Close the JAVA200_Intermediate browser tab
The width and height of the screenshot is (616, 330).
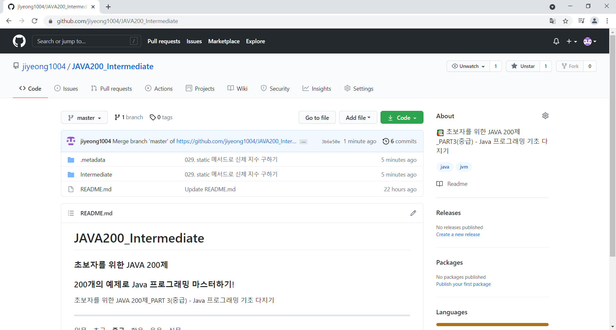coord(93,7)
